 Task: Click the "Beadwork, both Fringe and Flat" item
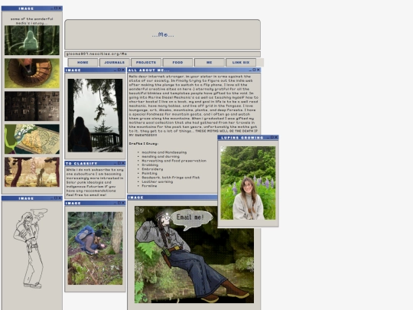pyautogui.click(x=171, y=178)
